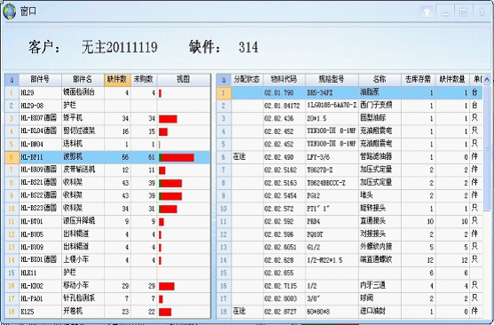Sort by 部件号 column header
494x325 pixels.
[40, 80]
